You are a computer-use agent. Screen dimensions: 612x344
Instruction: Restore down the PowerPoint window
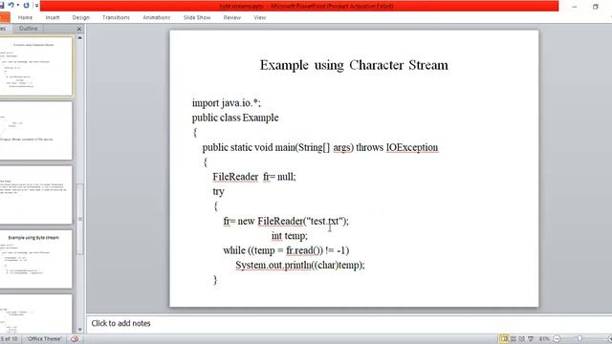point(595,7)
